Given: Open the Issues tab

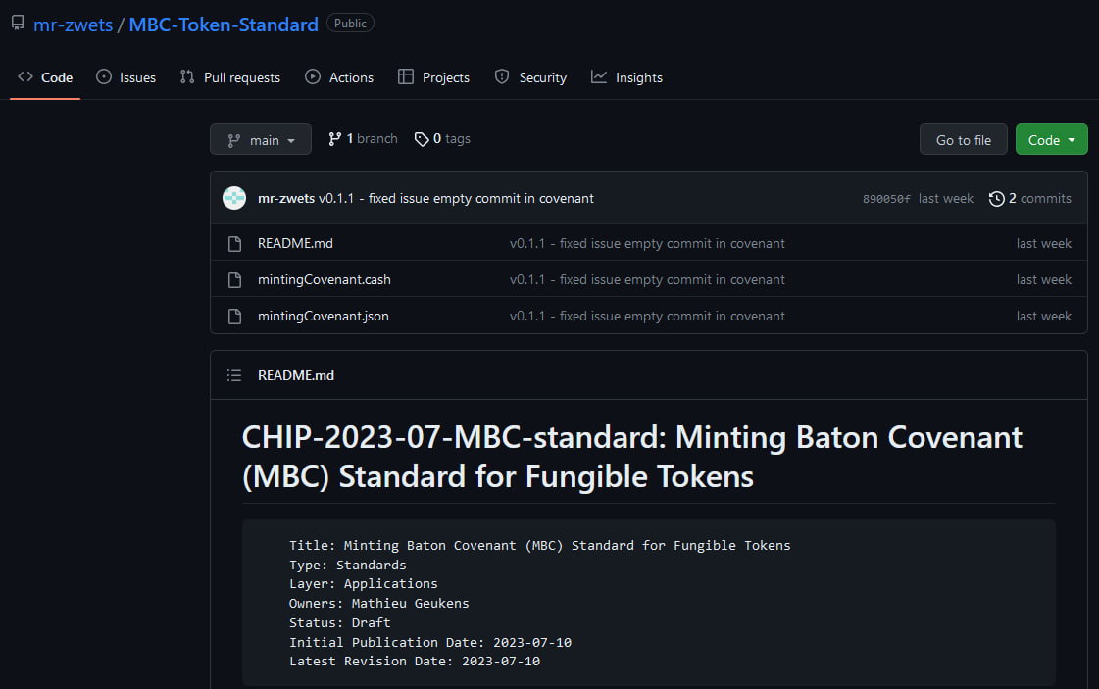Looking at the screenshot, I should click(x=126, y=77).
